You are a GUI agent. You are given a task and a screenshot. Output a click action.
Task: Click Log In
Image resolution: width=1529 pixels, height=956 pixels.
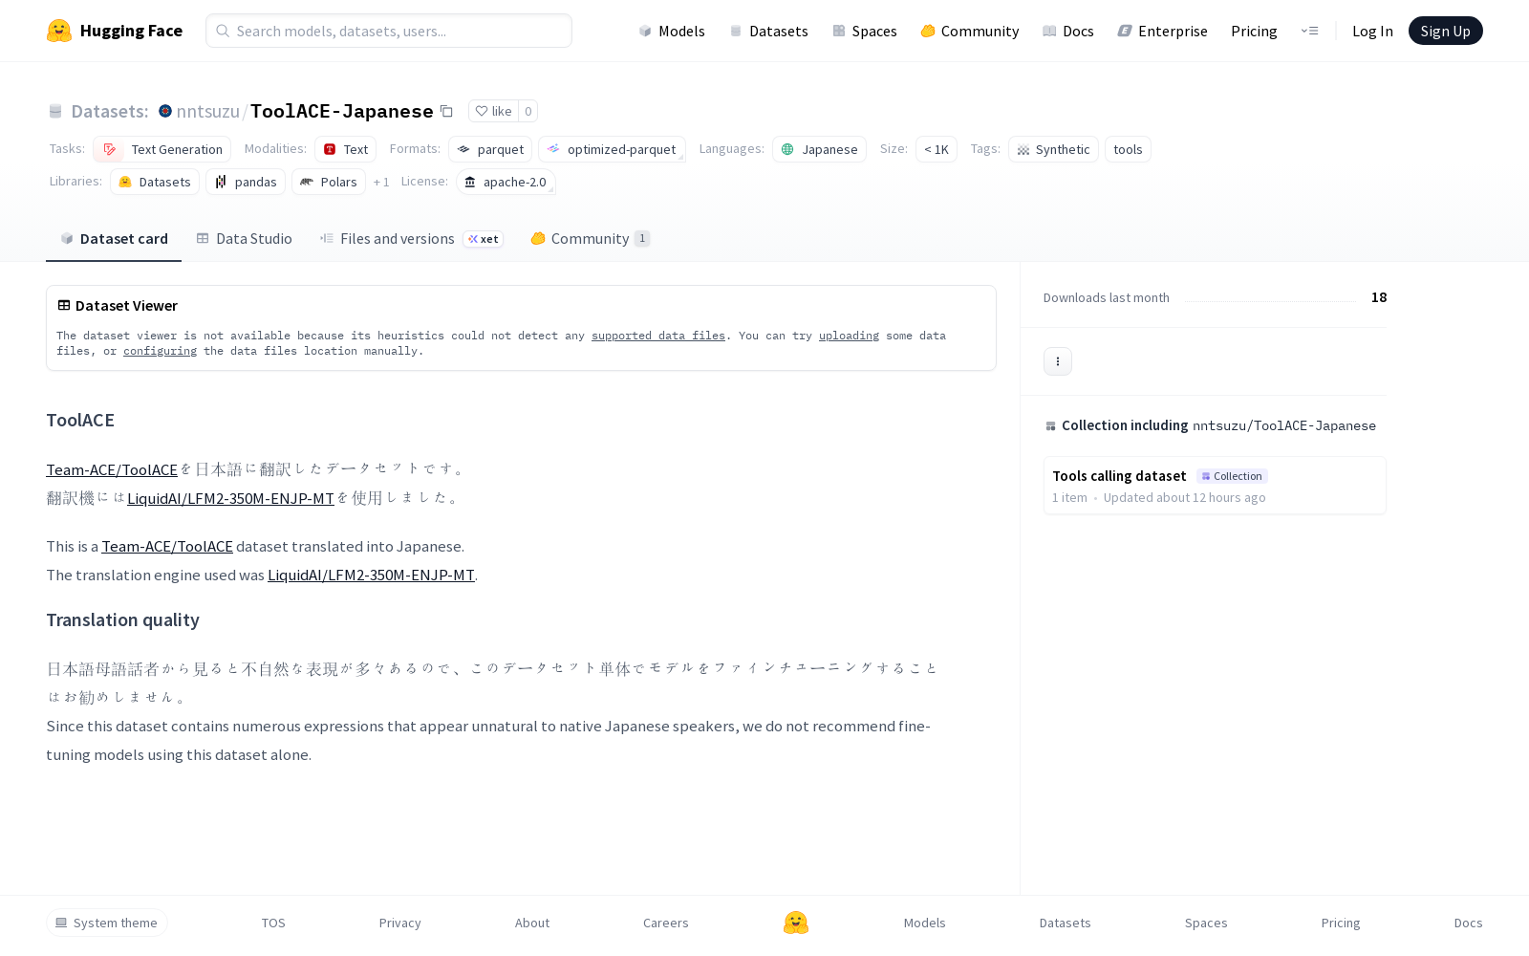click(1372, 31)
